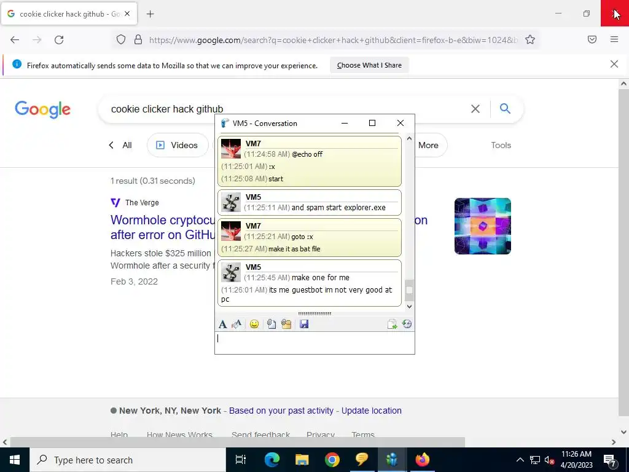Click the Google logo
Screen dimensions: 629x472
(42, 109)
